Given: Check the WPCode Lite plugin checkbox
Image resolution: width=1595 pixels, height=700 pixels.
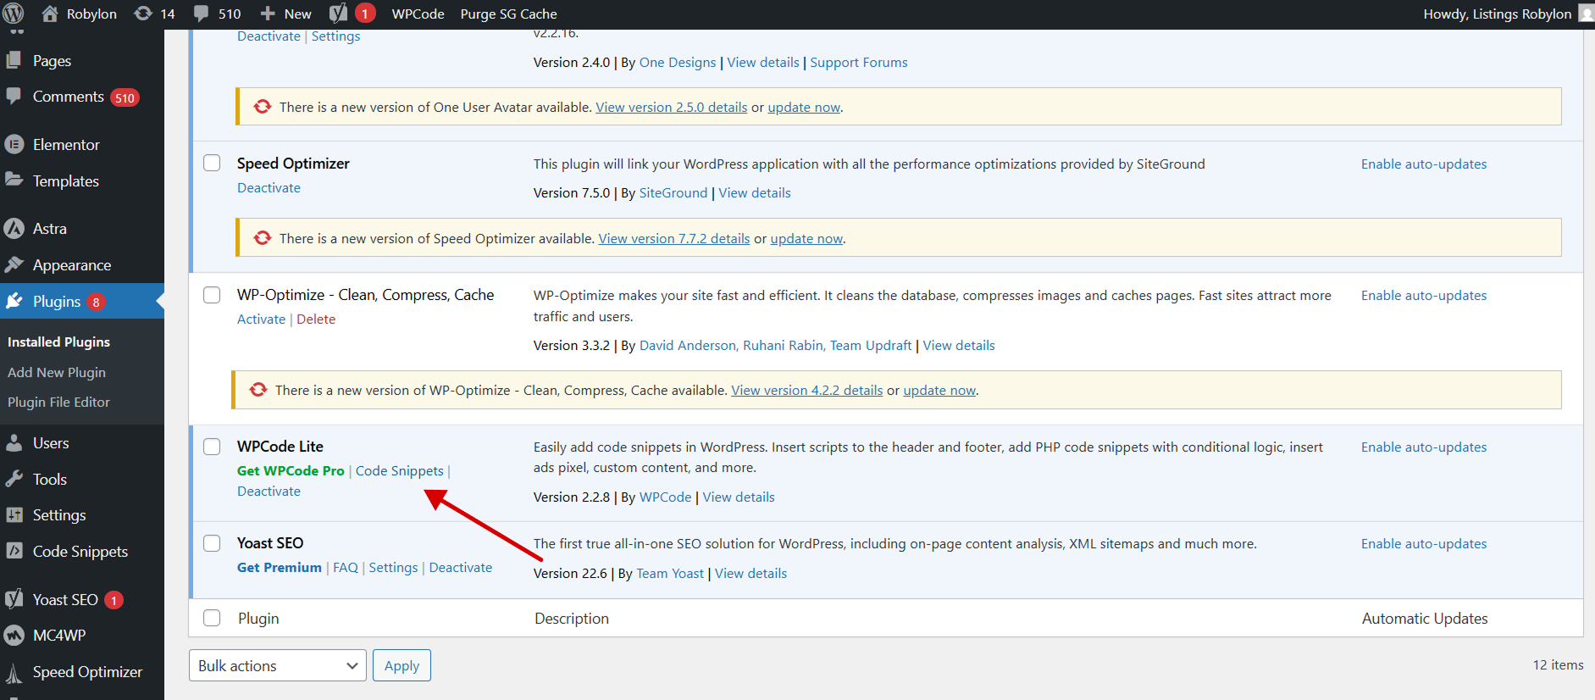Looking at the screenshot, I should [212, 447].
